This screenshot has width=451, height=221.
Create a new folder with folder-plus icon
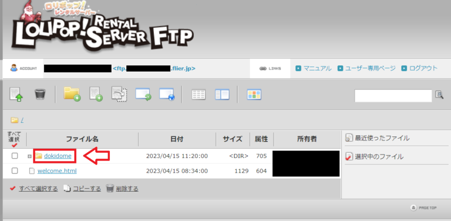pyautogui.click(x=72, y=94)
